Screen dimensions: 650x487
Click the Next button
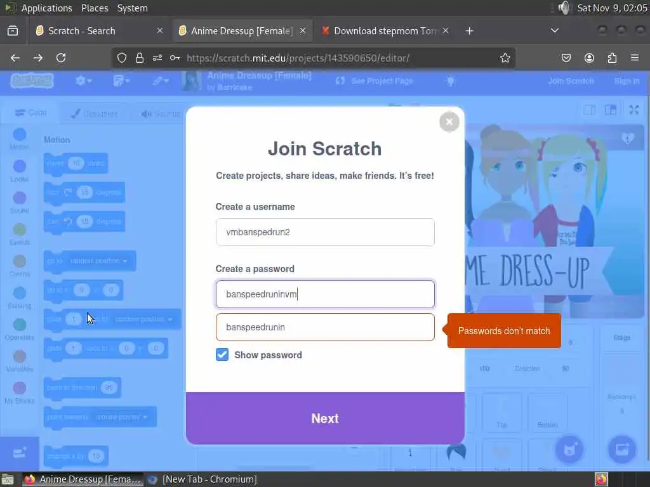point(325,419)
